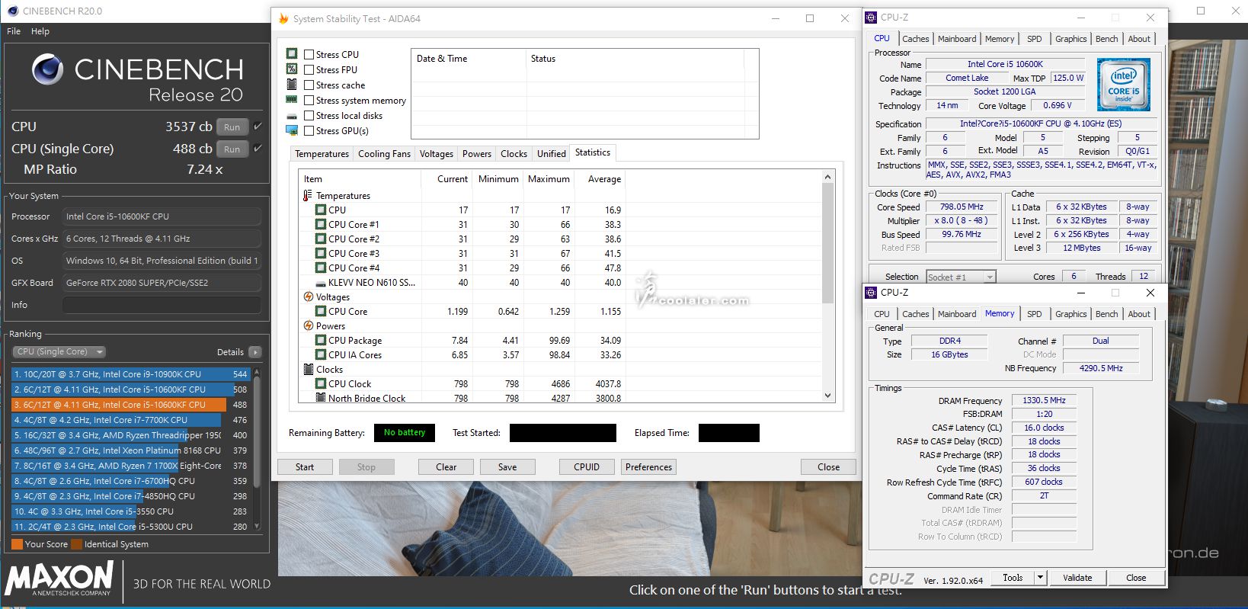The image size is (1248, 609).
Task: Click the CPU Core #1 sensor icon
Action: click(x=321, y=225)
